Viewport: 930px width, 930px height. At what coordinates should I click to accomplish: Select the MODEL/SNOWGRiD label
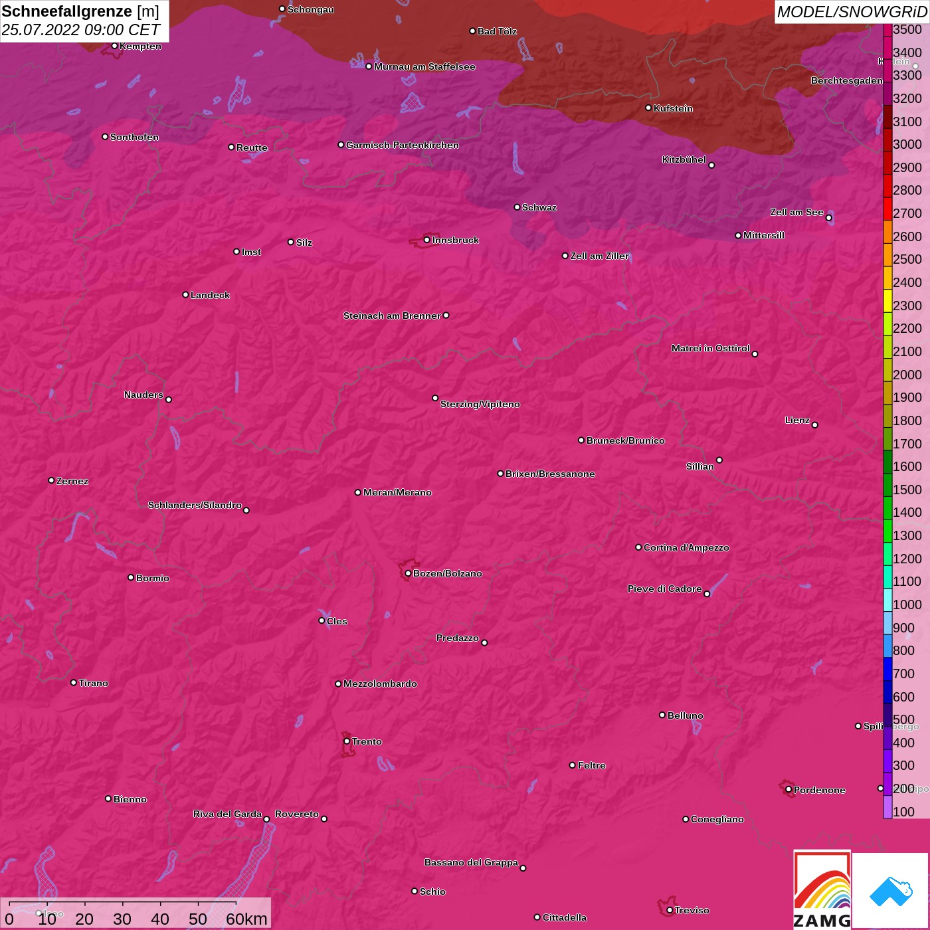coord(852,12)
